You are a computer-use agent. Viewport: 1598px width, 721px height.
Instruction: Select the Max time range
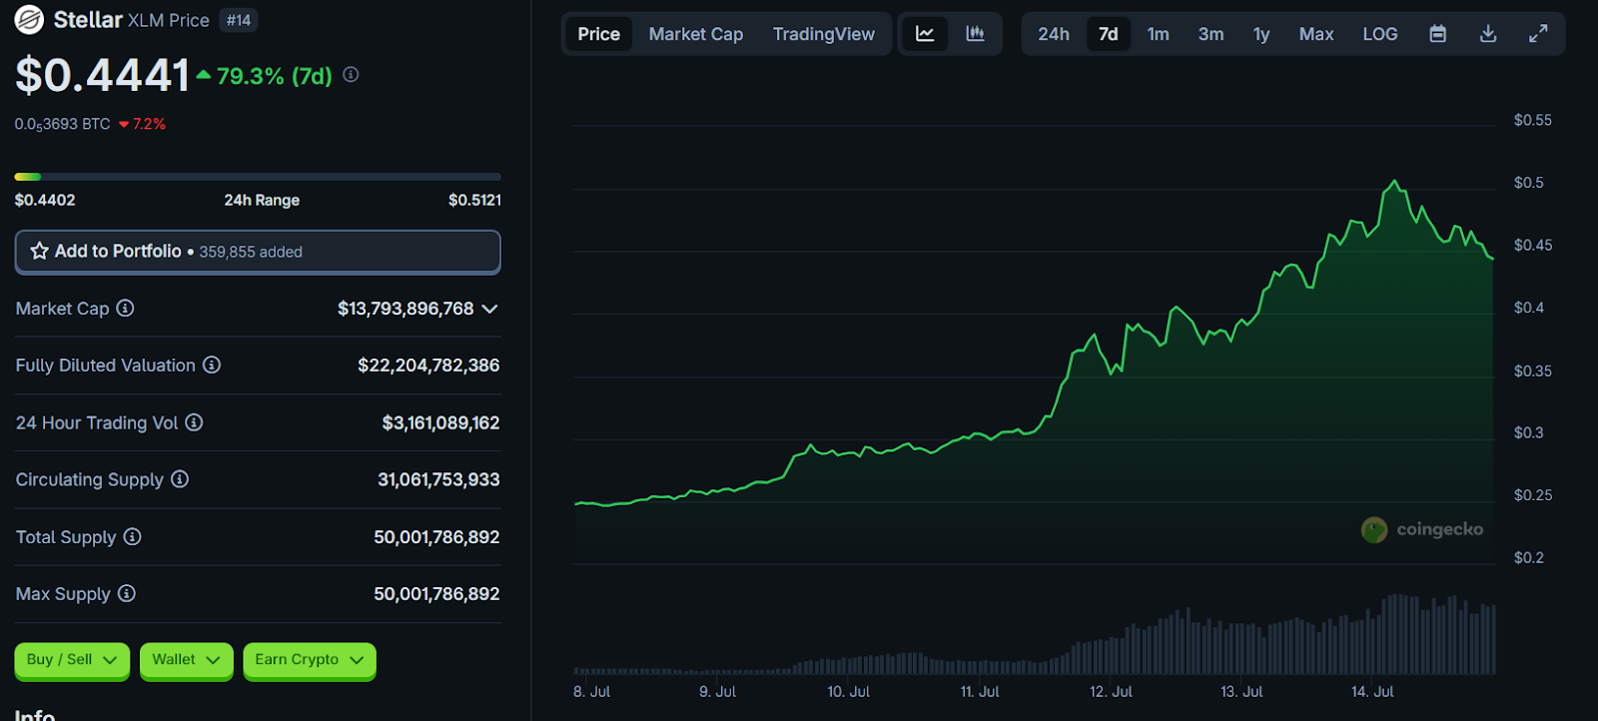pos(1316,34)
